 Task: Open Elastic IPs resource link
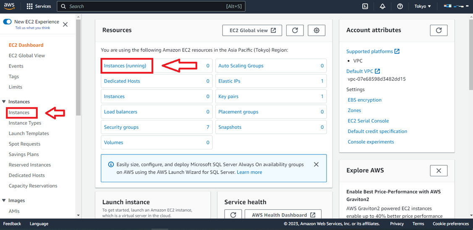pos(229,81)
